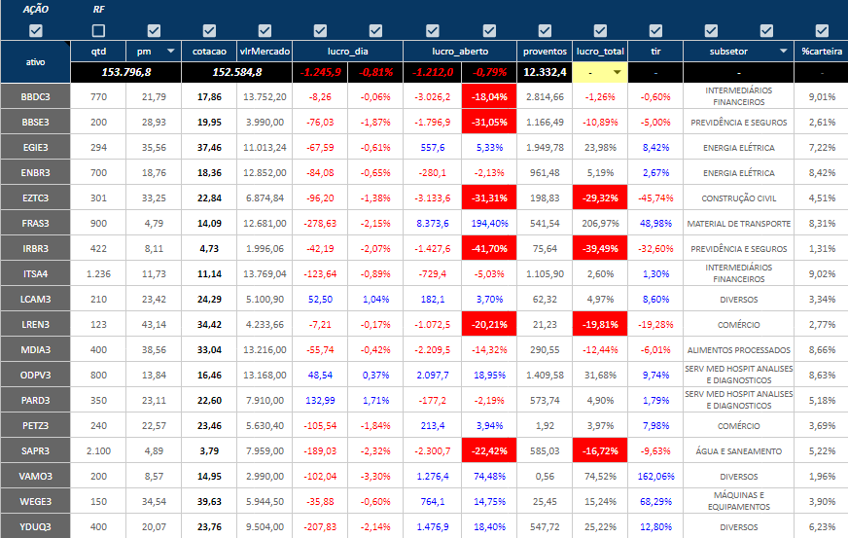848x538 pixels.
Task: Select the lucro_aberto column header
Action: 460,52
